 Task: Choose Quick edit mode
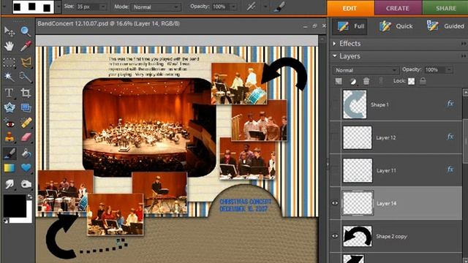(x=396, y=26)
